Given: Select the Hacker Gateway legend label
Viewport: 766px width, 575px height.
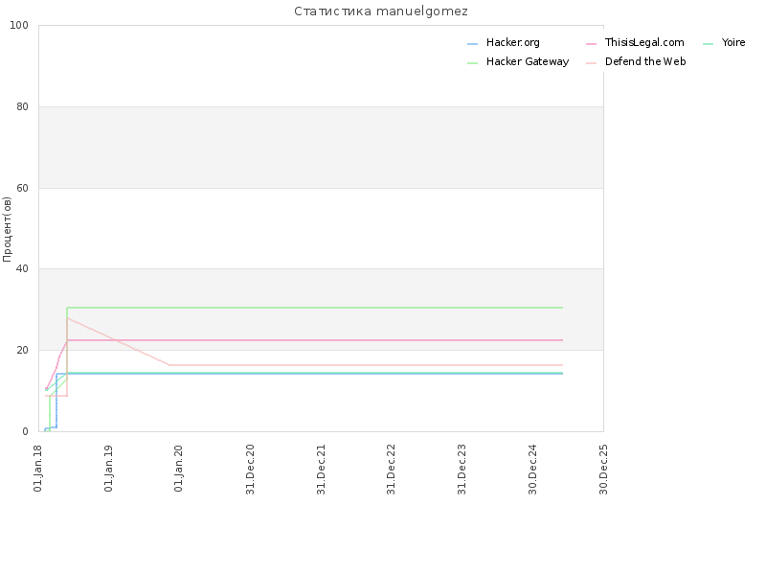Looking at the screenshot, I should click(528, 61).
